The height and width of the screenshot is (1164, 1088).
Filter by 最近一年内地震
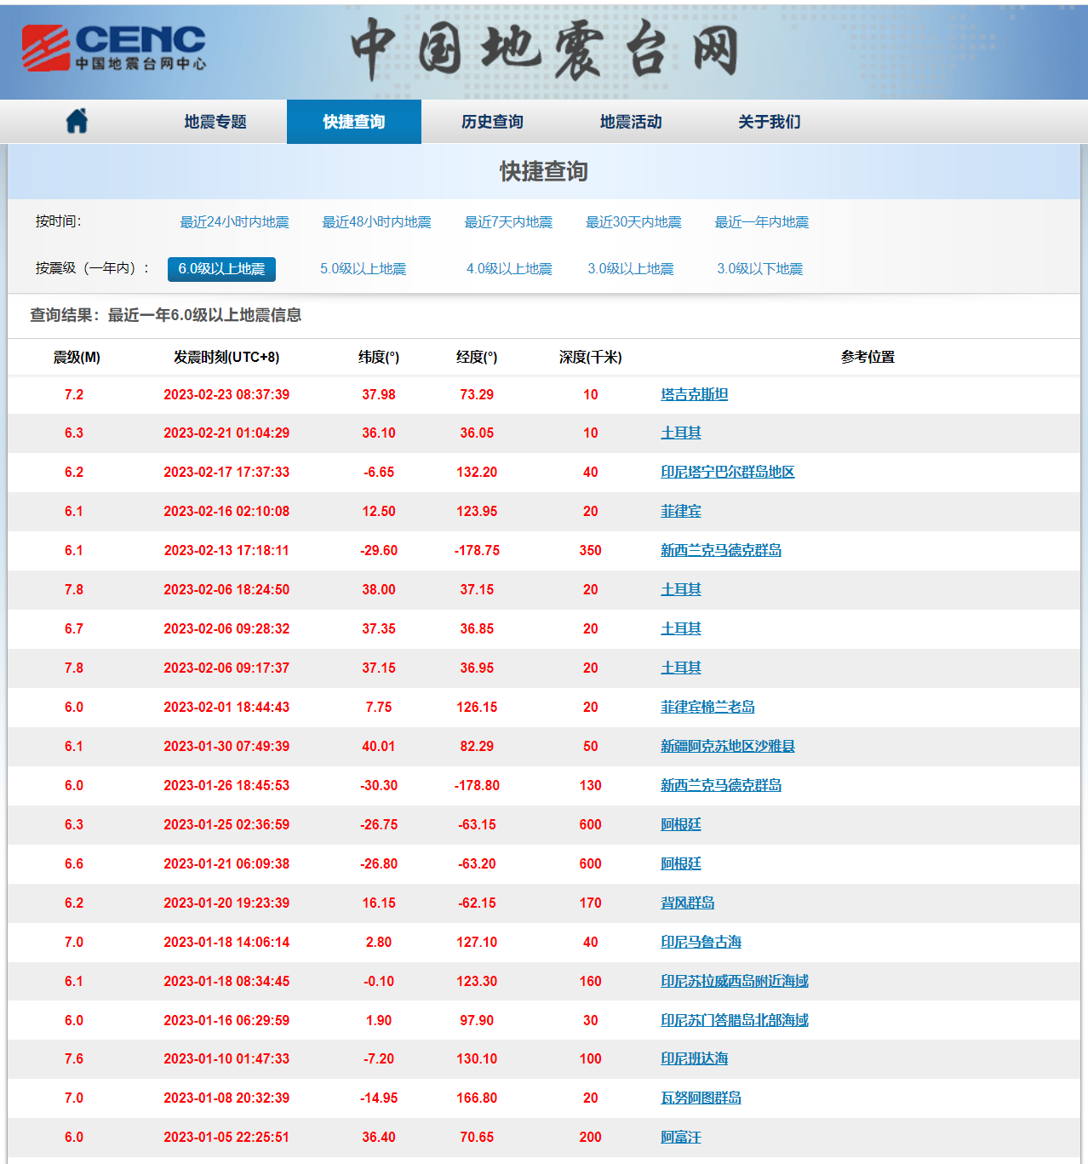pyautogui.click(x=762, y=222)
